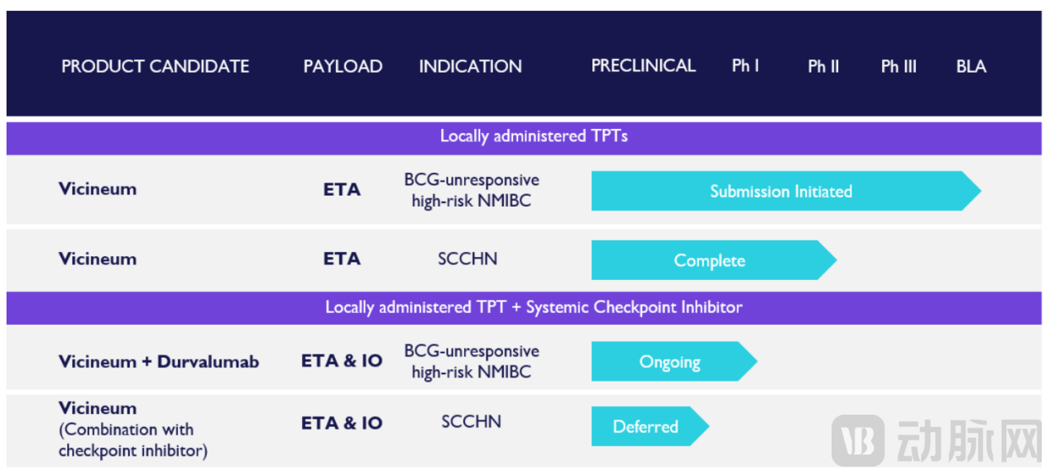The image size is (1050, 475).
Task: Click the Combination with checkpoint inhibitor text
Action: [132, 440]
